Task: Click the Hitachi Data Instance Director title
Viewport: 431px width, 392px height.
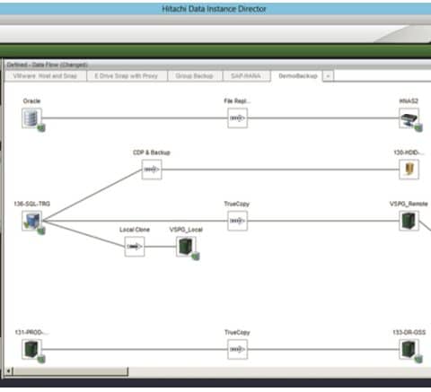Action: coord(214,9)
